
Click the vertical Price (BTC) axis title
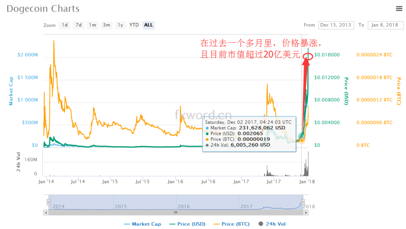(x=399, y=91)
